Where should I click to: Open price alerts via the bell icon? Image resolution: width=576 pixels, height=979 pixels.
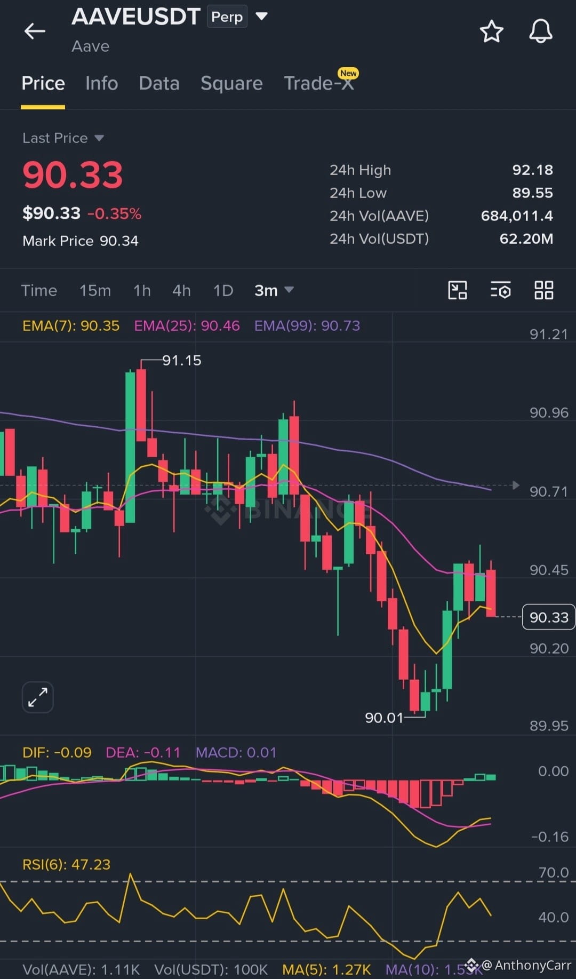click(x=540, y=31)
